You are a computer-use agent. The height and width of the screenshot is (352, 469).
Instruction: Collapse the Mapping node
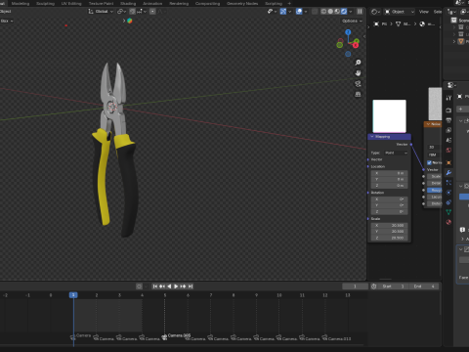372,137
